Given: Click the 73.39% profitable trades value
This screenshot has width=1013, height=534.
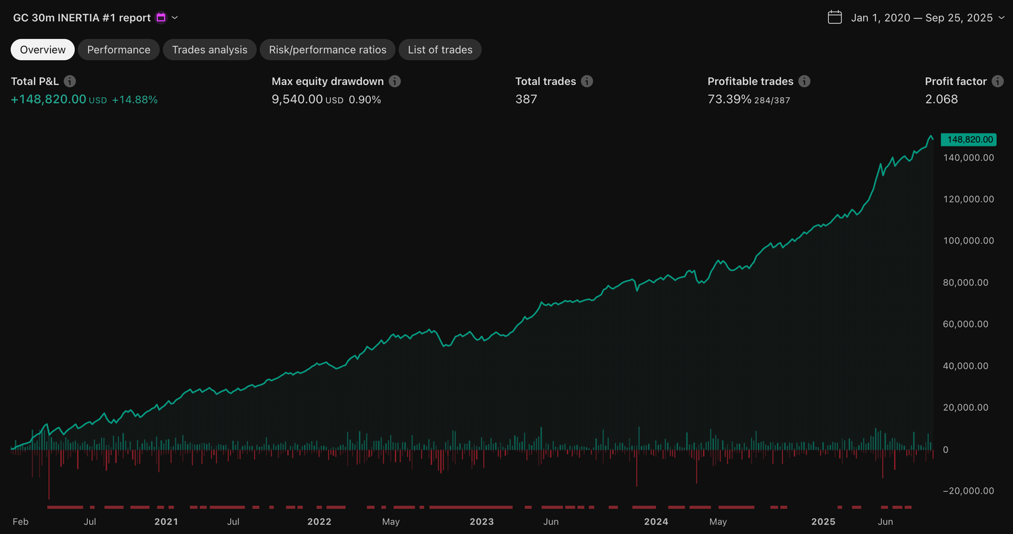Looking at the screenshot, I should click(729, 99).
